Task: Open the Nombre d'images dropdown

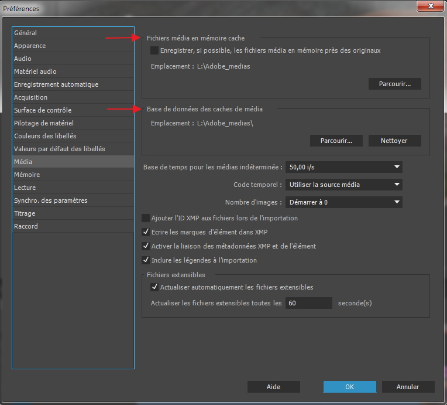Action: tap(344, 202)
